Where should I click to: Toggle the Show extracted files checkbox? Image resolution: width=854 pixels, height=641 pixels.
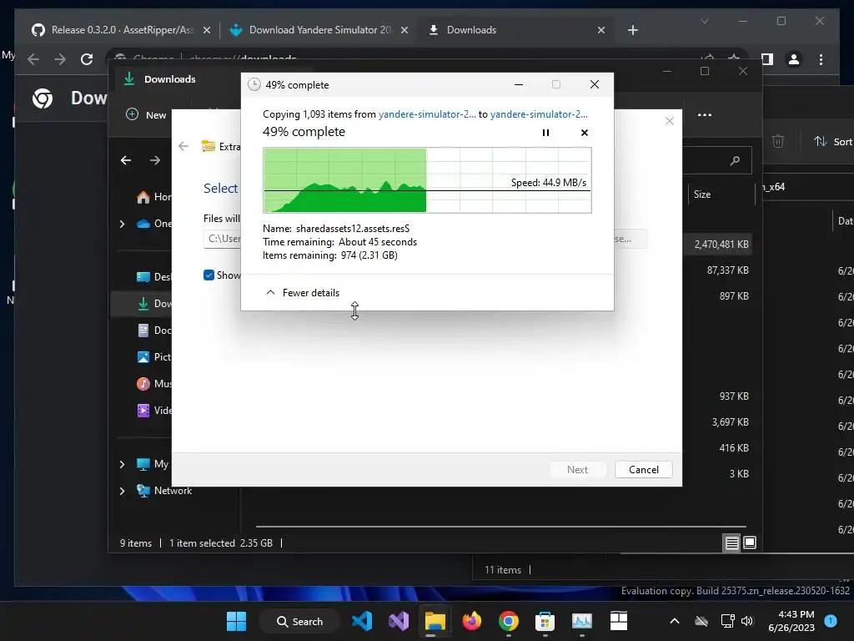pos(208,275)
